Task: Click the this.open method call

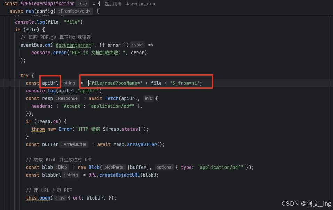Action: [38, 198]
